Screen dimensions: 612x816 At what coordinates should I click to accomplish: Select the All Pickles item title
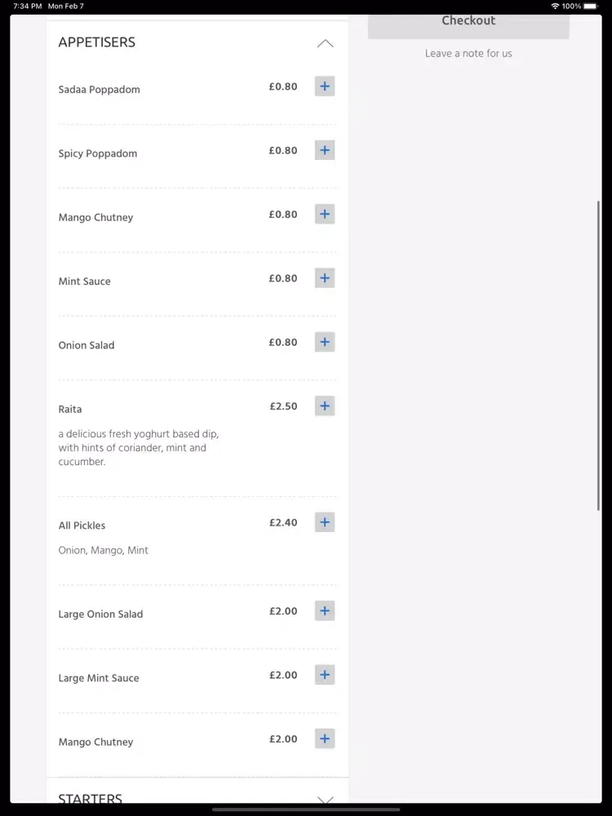[x=82, y=526]
